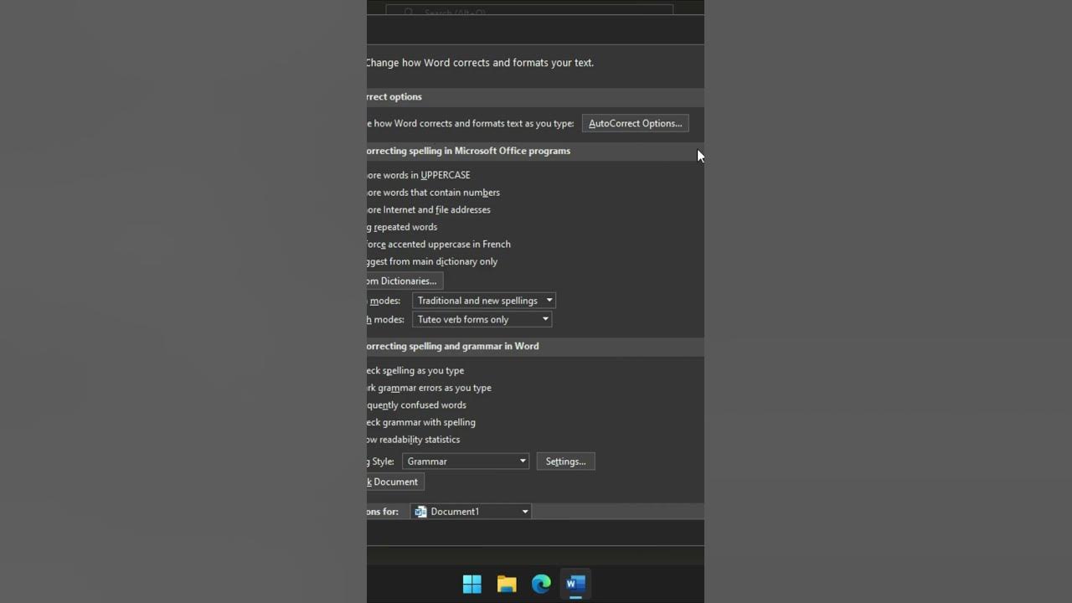
Task: Toggle the words in UPPERCASE option
Action: [418, 175]
